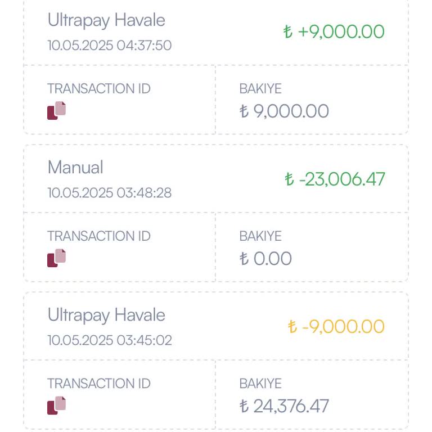This screenshot has width=432, height=432.
Task: Click the ₺ 9,000.00 balance value
Action: (284, 111)
